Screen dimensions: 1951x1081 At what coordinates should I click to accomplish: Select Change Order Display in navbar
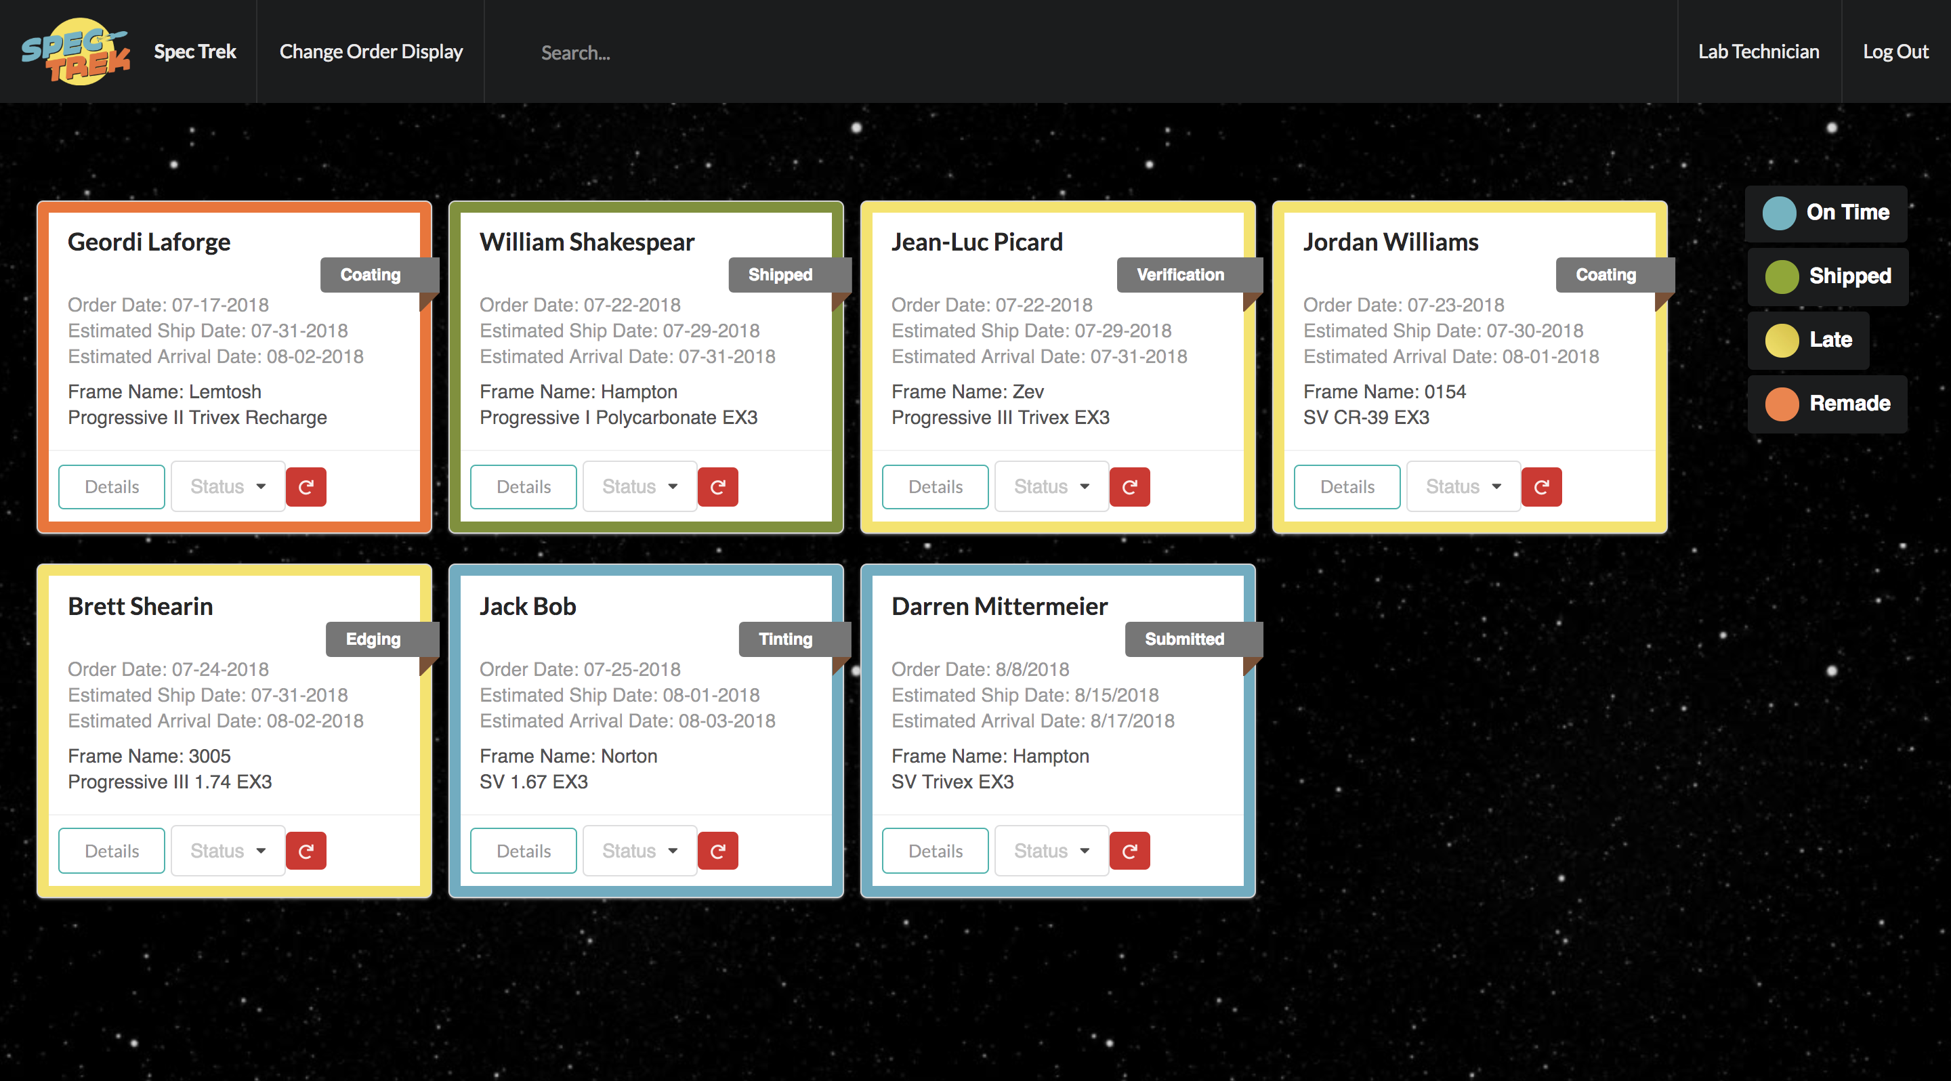coord(371,51)
